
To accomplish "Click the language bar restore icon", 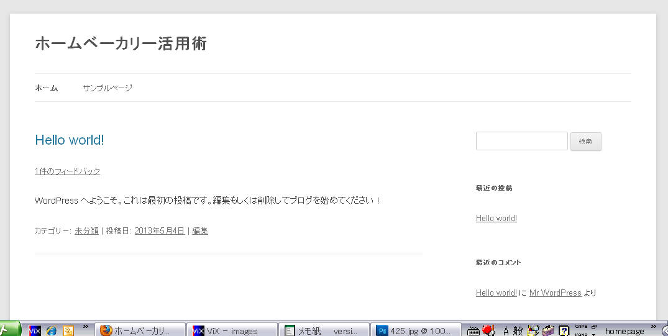I will [594, 327].
